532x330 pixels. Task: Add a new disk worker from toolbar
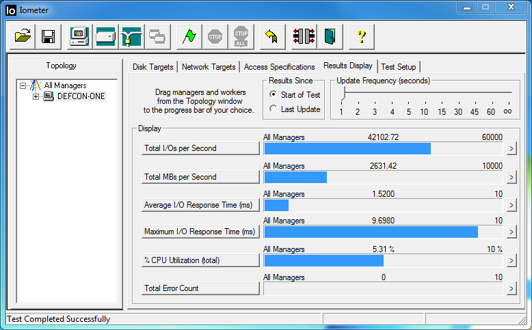pyautogui.click(x=105, y=37)
